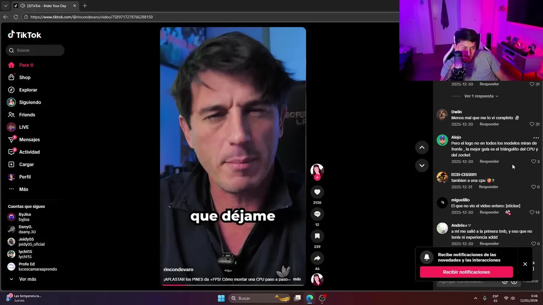Viewport: 543px width, 305px height.
Task: Dismiss the notifications prompt
Action: pos(525,264)
